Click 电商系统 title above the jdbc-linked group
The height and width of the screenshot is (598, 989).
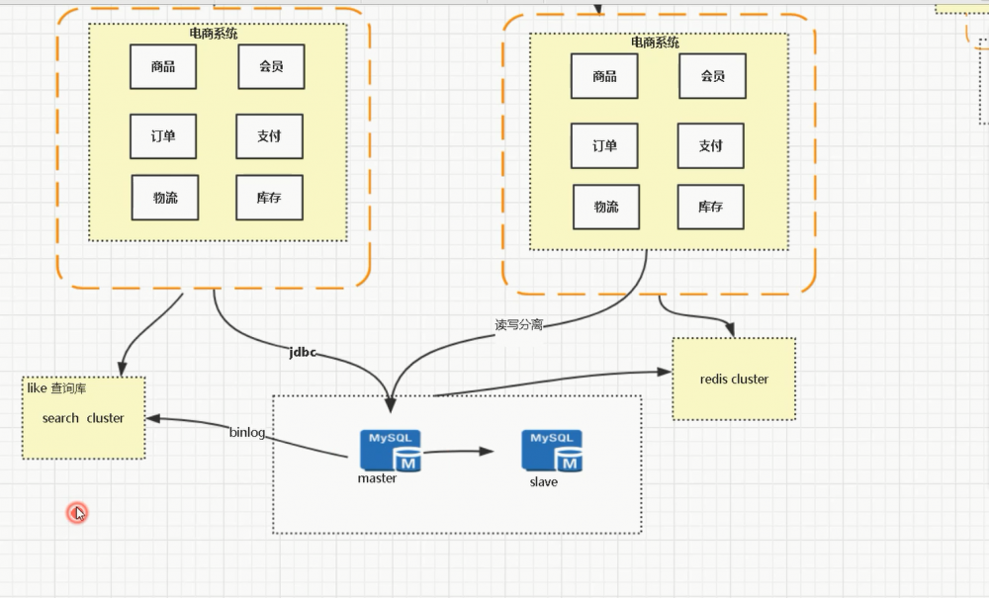click(214, 34)
